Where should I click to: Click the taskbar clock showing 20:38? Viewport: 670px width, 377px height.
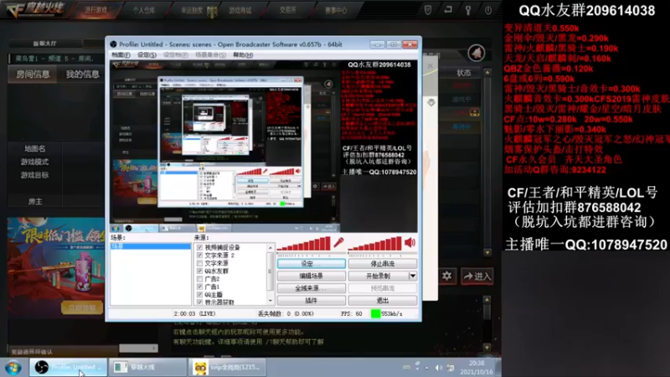pos(476,368)
